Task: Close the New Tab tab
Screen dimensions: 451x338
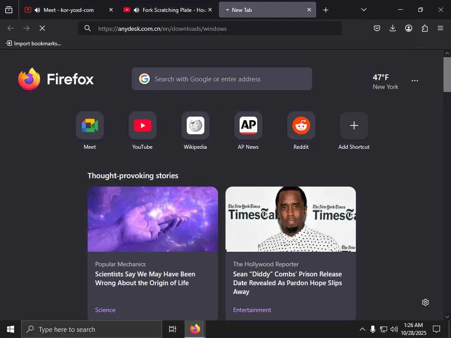Action: (309, 10)
